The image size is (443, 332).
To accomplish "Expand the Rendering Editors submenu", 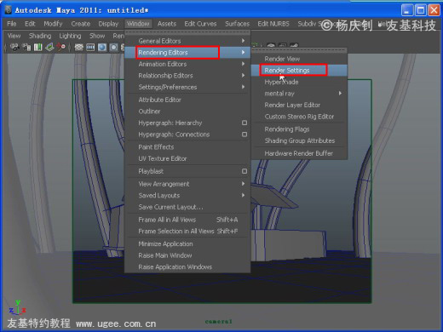I will pos(187,53).
